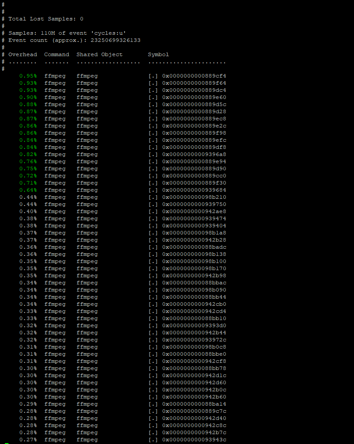Select the 0.64% overhead value

click(x=28, y=190)
